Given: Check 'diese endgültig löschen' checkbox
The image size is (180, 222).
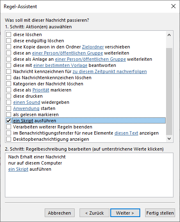Looking at the screenshot, I should (x=9, y=41).
